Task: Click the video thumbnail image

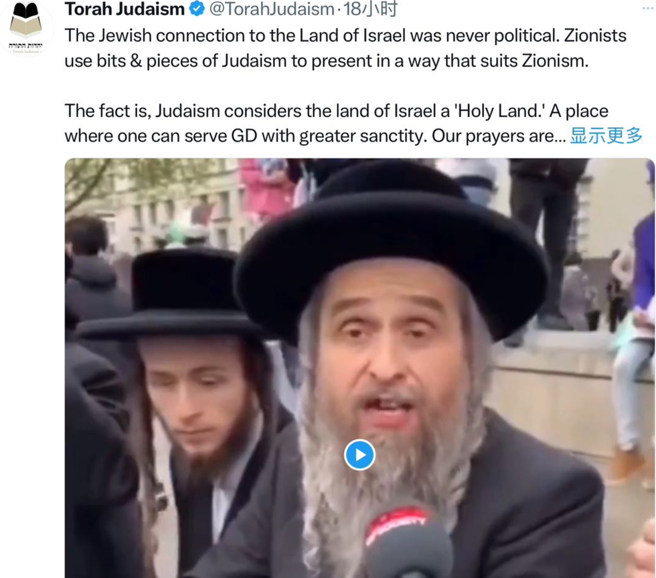Action: (359, 368)
